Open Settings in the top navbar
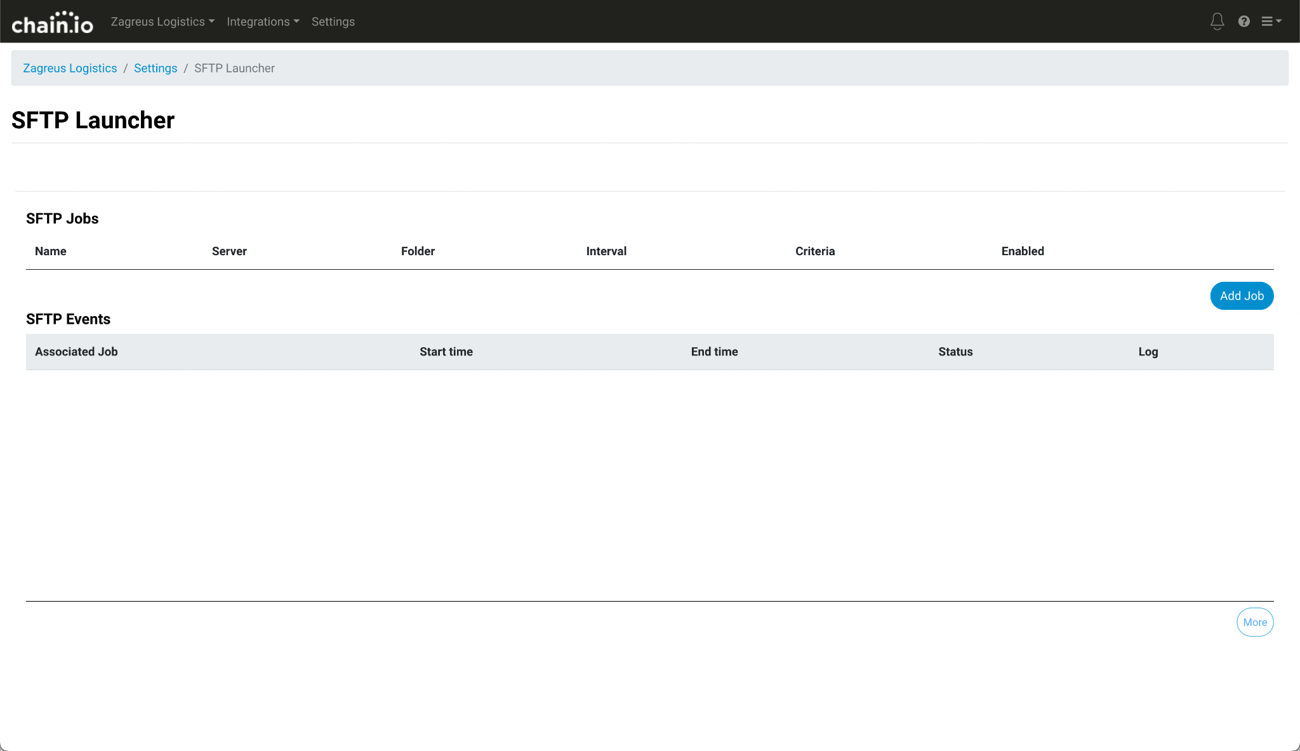This screenshot has height=751, width=1300. click(333, 22)
